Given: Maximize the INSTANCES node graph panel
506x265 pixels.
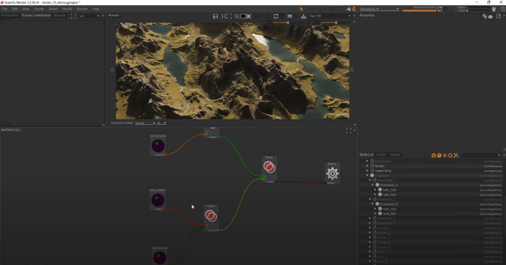Looking at the screenshot, I should [348, 131].
